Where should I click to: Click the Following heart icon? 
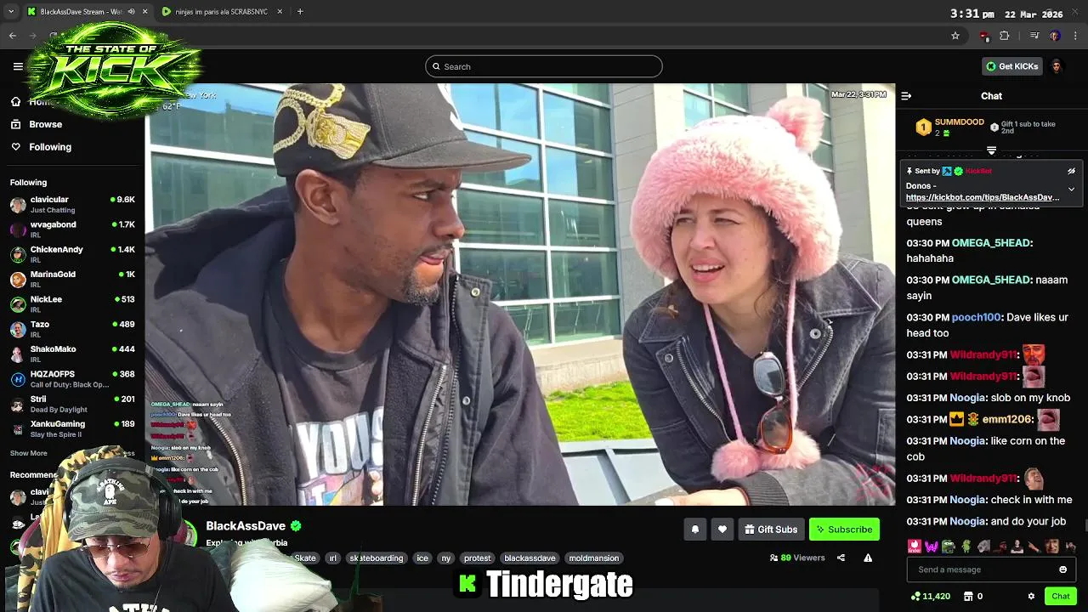pyautogui.click(x=15, y=147)
